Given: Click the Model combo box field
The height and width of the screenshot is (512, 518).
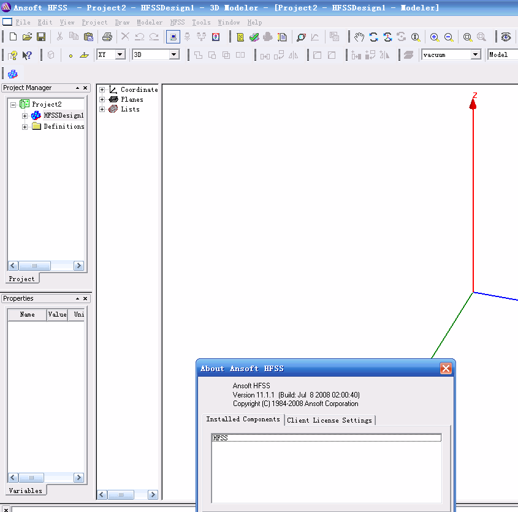Looking at the screenshot, I should [x=503, y=55].
